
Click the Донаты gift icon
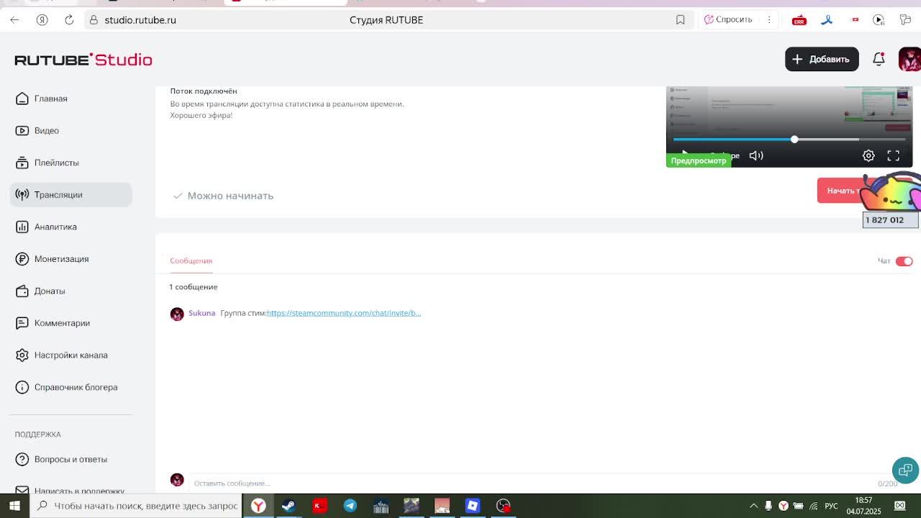pos(22,291)
